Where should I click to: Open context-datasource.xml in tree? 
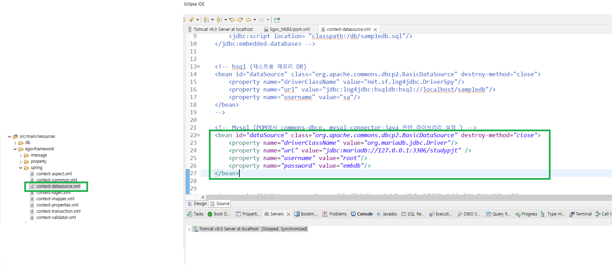pos(55,186)
